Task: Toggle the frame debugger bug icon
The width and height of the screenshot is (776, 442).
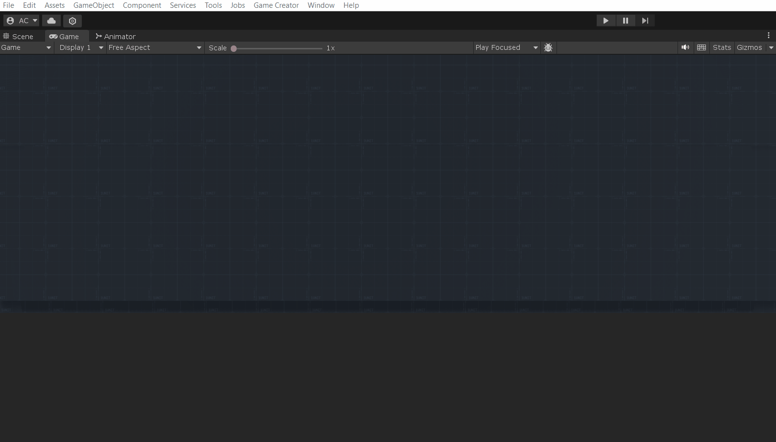Action: click(548, 47)
